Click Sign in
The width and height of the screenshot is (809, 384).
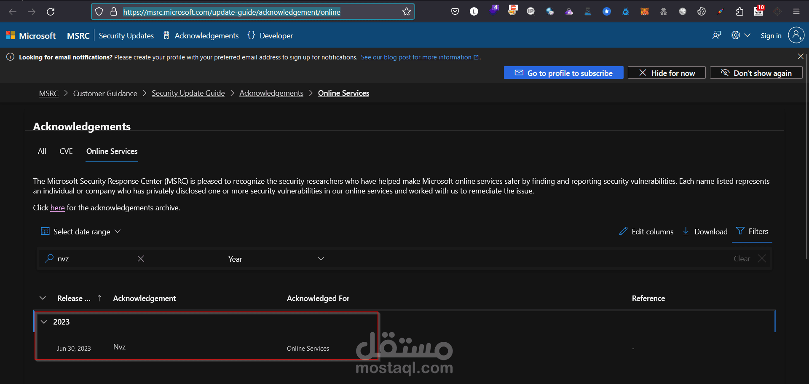[x=771, y=36]
